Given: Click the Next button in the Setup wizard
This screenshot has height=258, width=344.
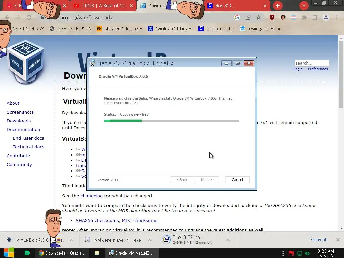Looking at the screenshot, I should pos(207,180).
